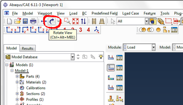Open a file with the folder icon
183x105 pixels.
[18, 21]
